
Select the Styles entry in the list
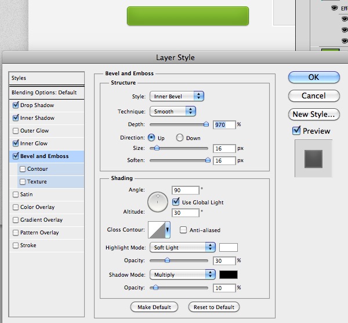point(46,78)
